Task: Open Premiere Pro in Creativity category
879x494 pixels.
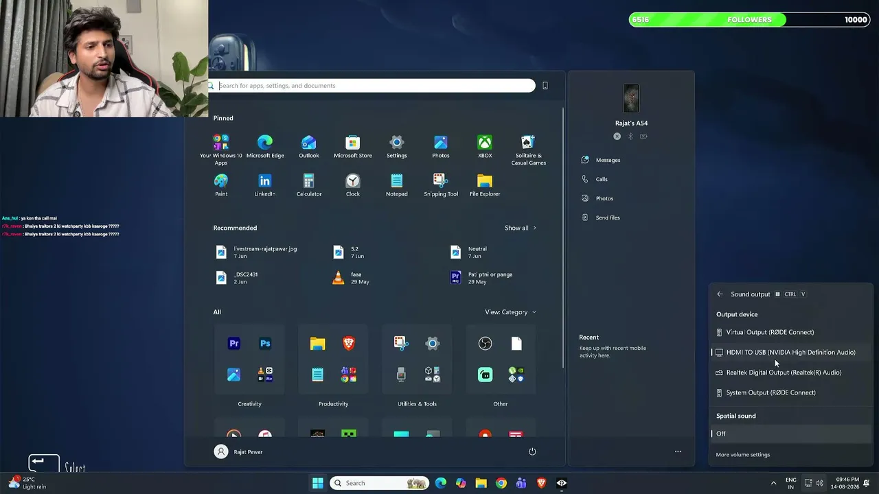Action: click(x=234, y=344)
